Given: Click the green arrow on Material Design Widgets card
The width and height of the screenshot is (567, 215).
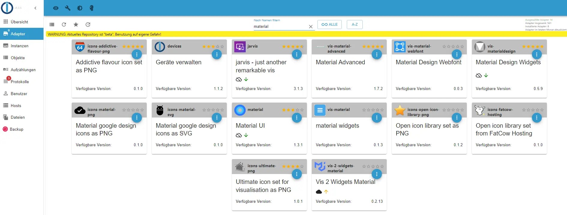Looking at the screenshot, I should tap(486, 75).
